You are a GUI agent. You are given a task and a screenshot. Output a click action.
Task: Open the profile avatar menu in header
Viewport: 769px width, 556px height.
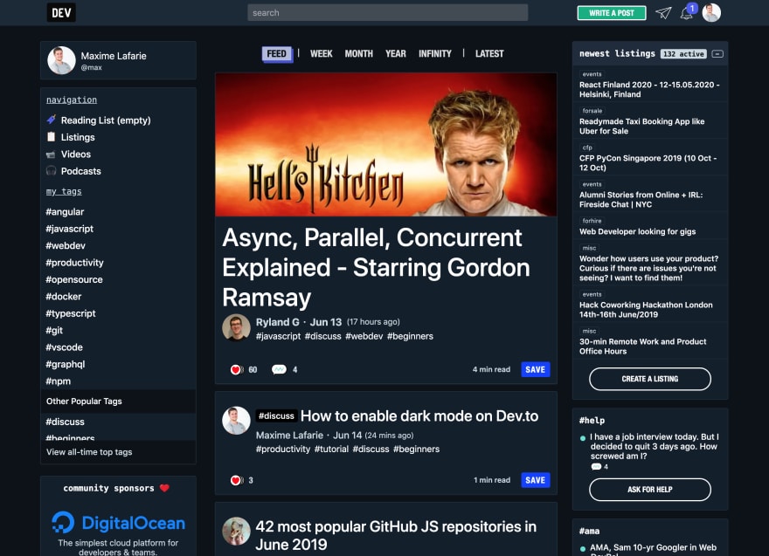pos(711,13)
